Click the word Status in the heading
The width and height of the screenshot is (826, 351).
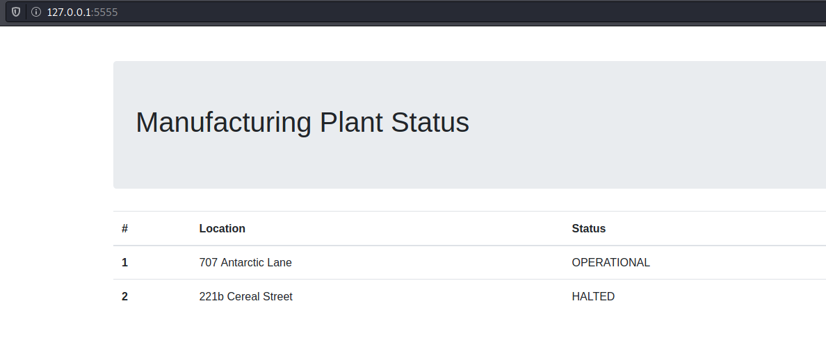(430, 122)
